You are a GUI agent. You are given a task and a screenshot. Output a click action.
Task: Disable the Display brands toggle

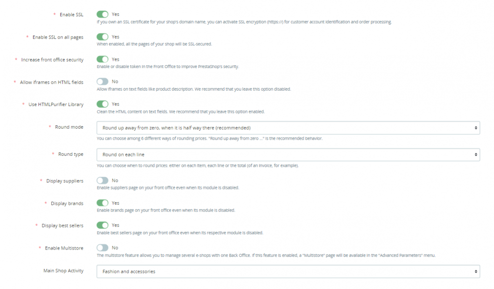[x=104, y=203]
